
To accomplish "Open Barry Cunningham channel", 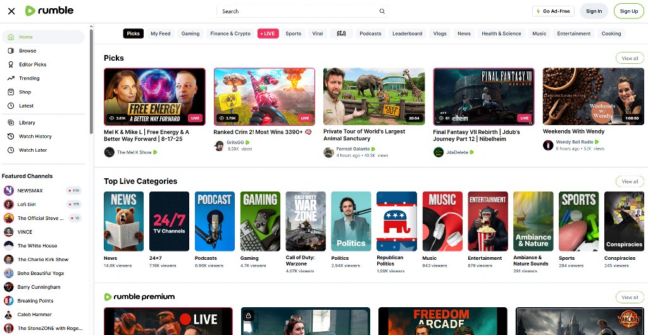I will [42, 287].
